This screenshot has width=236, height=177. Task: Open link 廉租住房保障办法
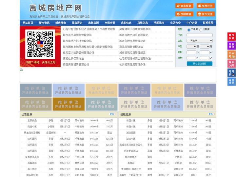[x=73, y=59]
